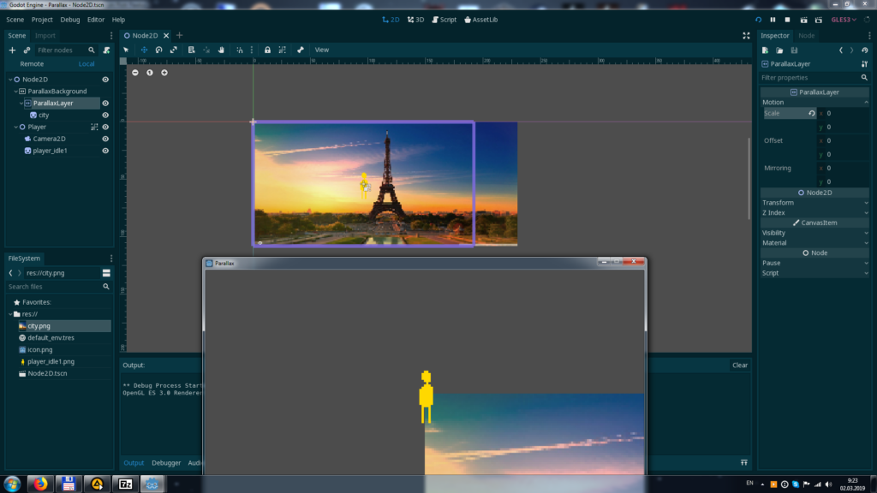Screen dimensions: 877x493
Task: Hide the Camera2D node
Action: coord(104,139)
